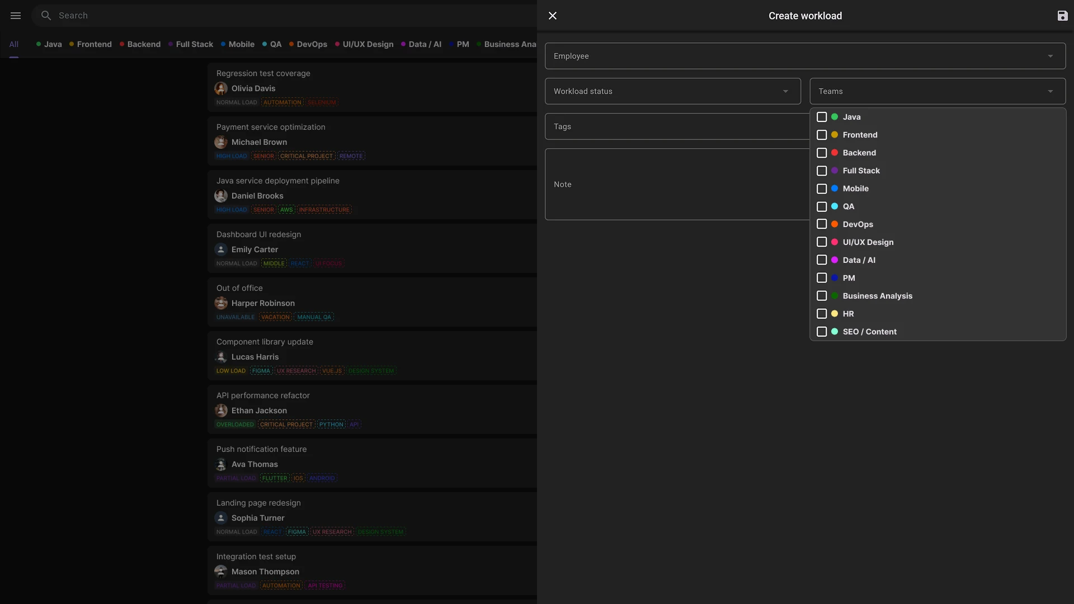Click Emily Carter's placeholder avatar
The height and width of the screenshot is (604, 1074).
pos(221,249)
